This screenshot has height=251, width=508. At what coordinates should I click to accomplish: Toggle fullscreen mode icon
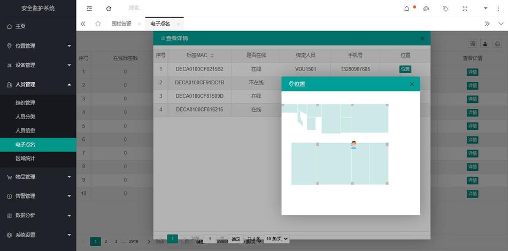point(465,9)
